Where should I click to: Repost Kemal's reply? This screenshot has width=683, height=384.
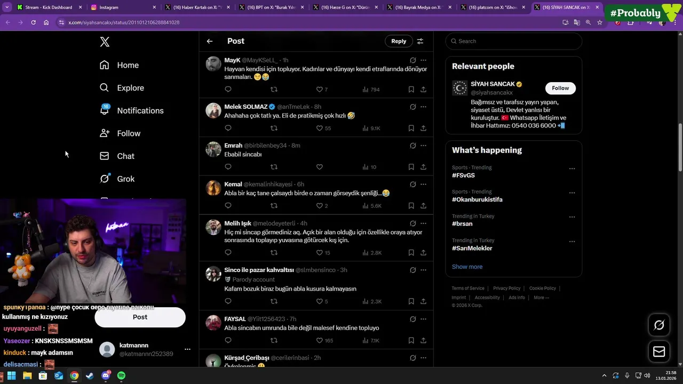274,206
